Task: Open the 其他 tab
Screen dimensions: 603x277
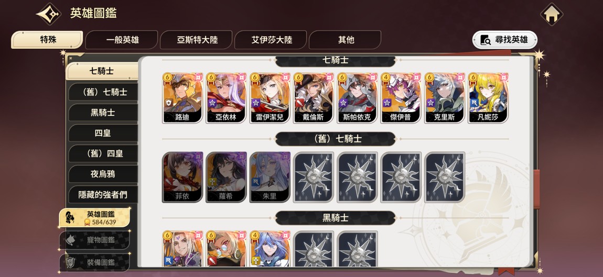Action: point(346,40)
